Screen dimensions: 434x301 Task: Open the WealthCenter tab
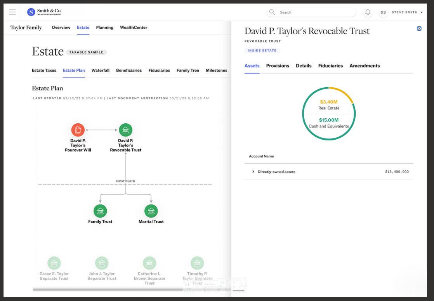coord(134,28)
